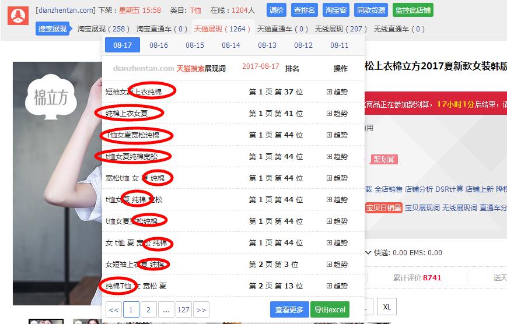Click the 查看更多 button
Screen dimensions: 507x324
pyautogui.click(x=289, y=310)
